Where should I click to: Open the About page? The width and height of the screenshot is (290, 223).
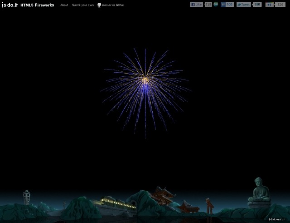[x=64, y=5]
